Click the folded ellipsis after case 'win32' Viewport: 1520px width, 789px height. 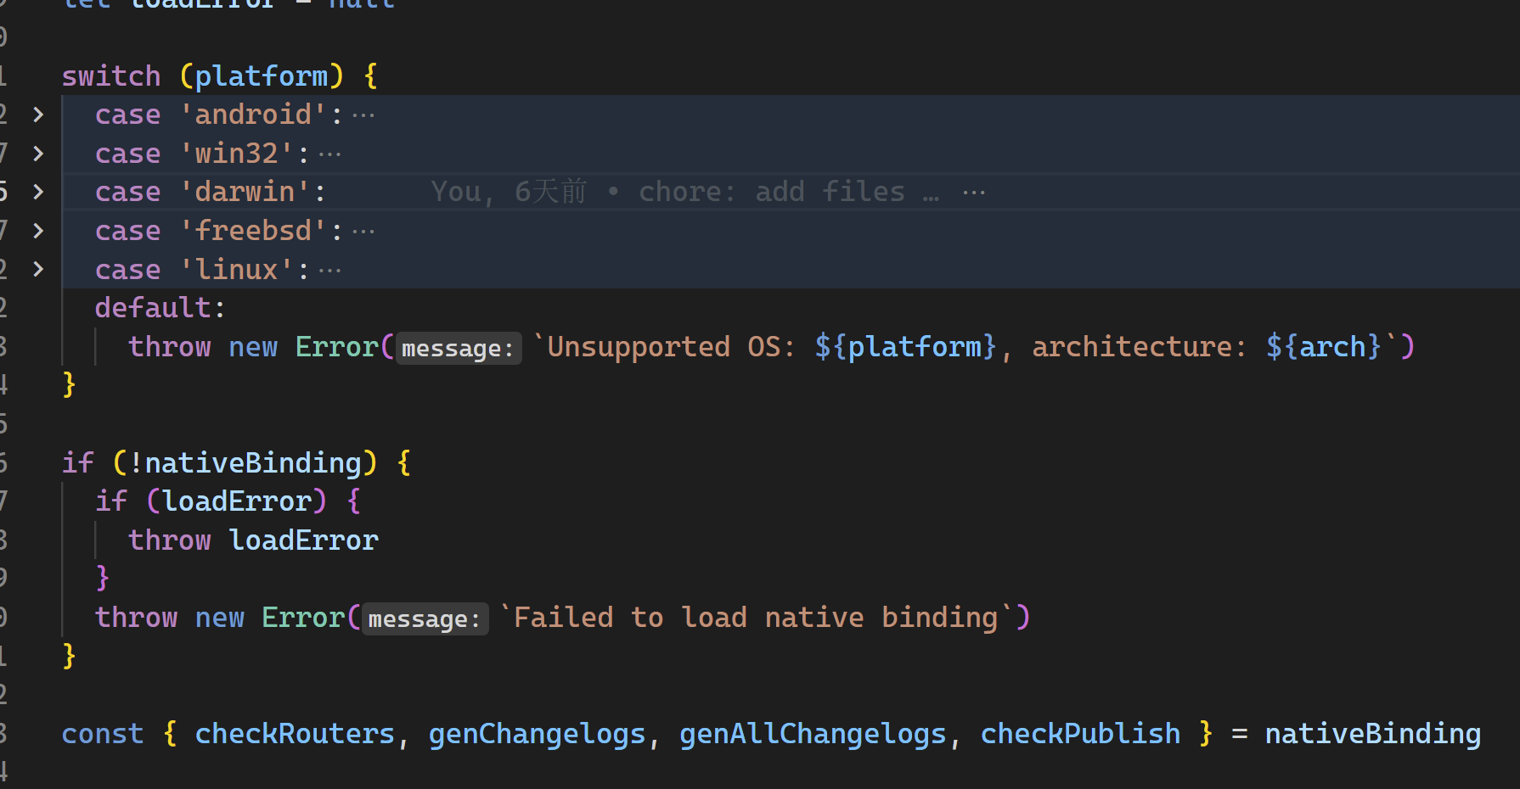coord(329,154)
